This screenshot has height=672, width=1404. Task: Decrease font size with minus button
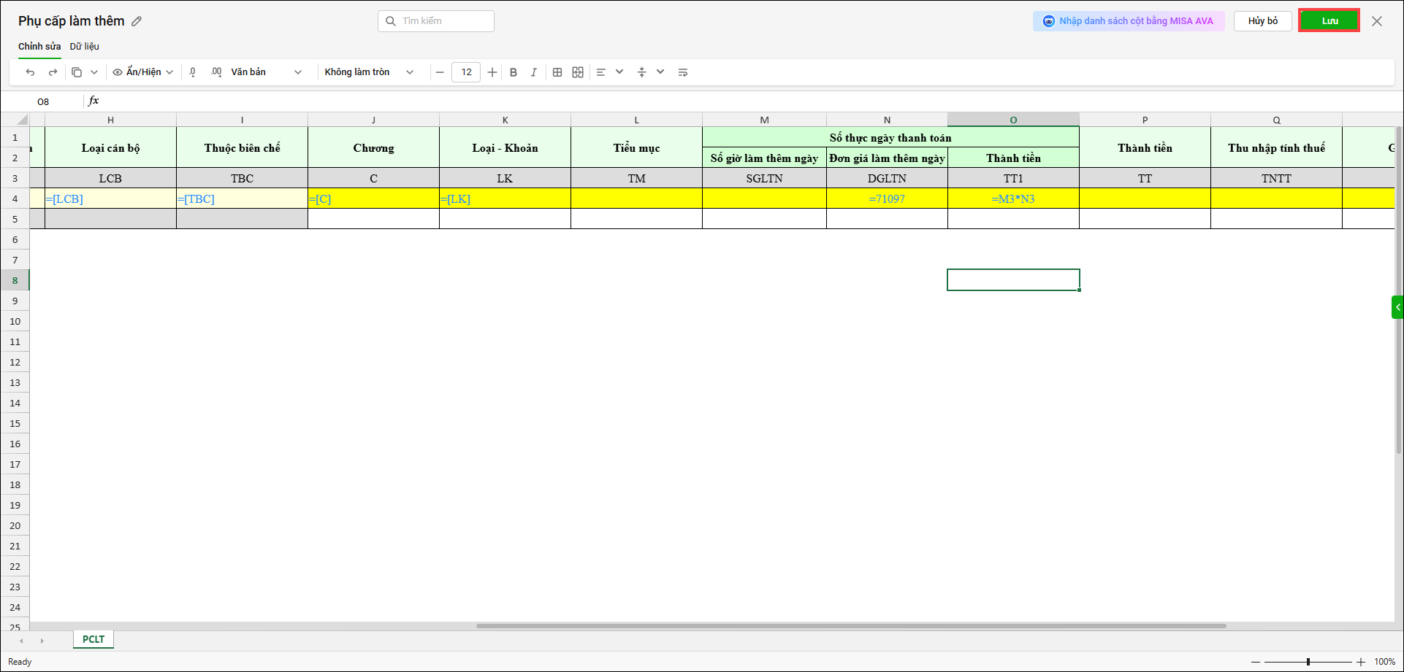pos(440,72)
